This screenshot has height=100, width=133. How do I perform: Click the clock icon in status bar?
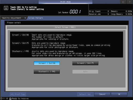tap(1, 98)
